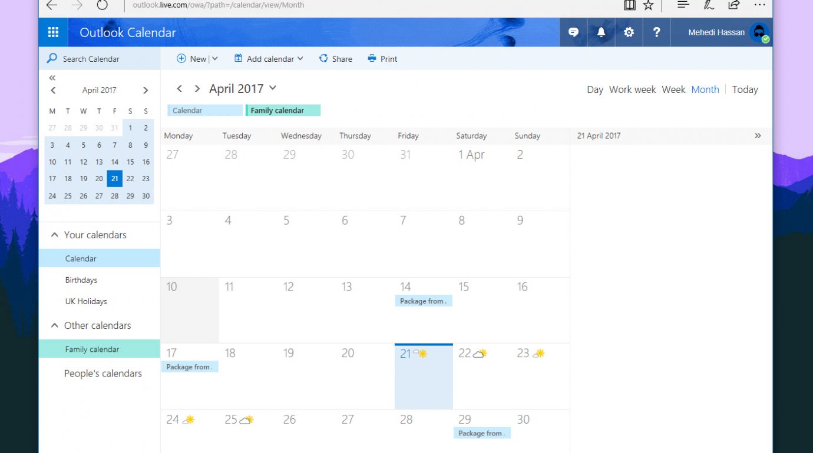Open the April 2017 month picker dropdown
Viewport: 813px width, 453px height.
273,88
